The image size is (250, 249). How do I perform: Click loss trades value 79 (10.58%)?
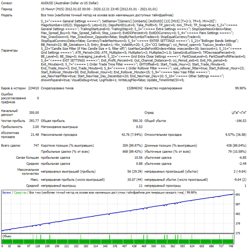click(x=237, y=151)
